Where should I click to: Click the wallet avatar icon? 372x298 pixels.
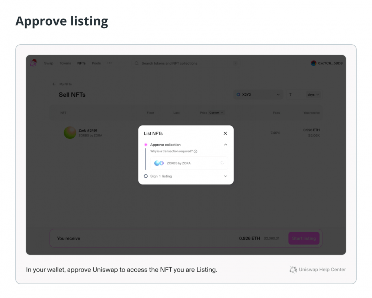pos(314,63)
